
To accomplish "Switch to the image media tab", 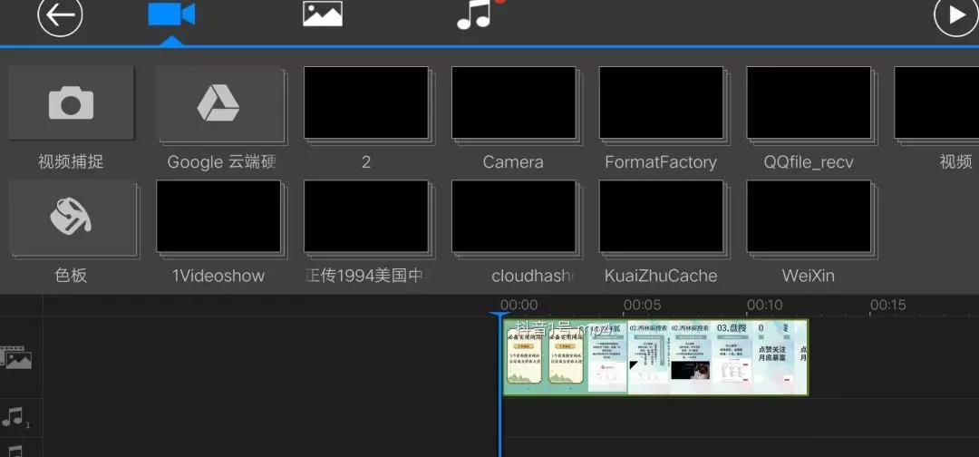I will (322, 15).
